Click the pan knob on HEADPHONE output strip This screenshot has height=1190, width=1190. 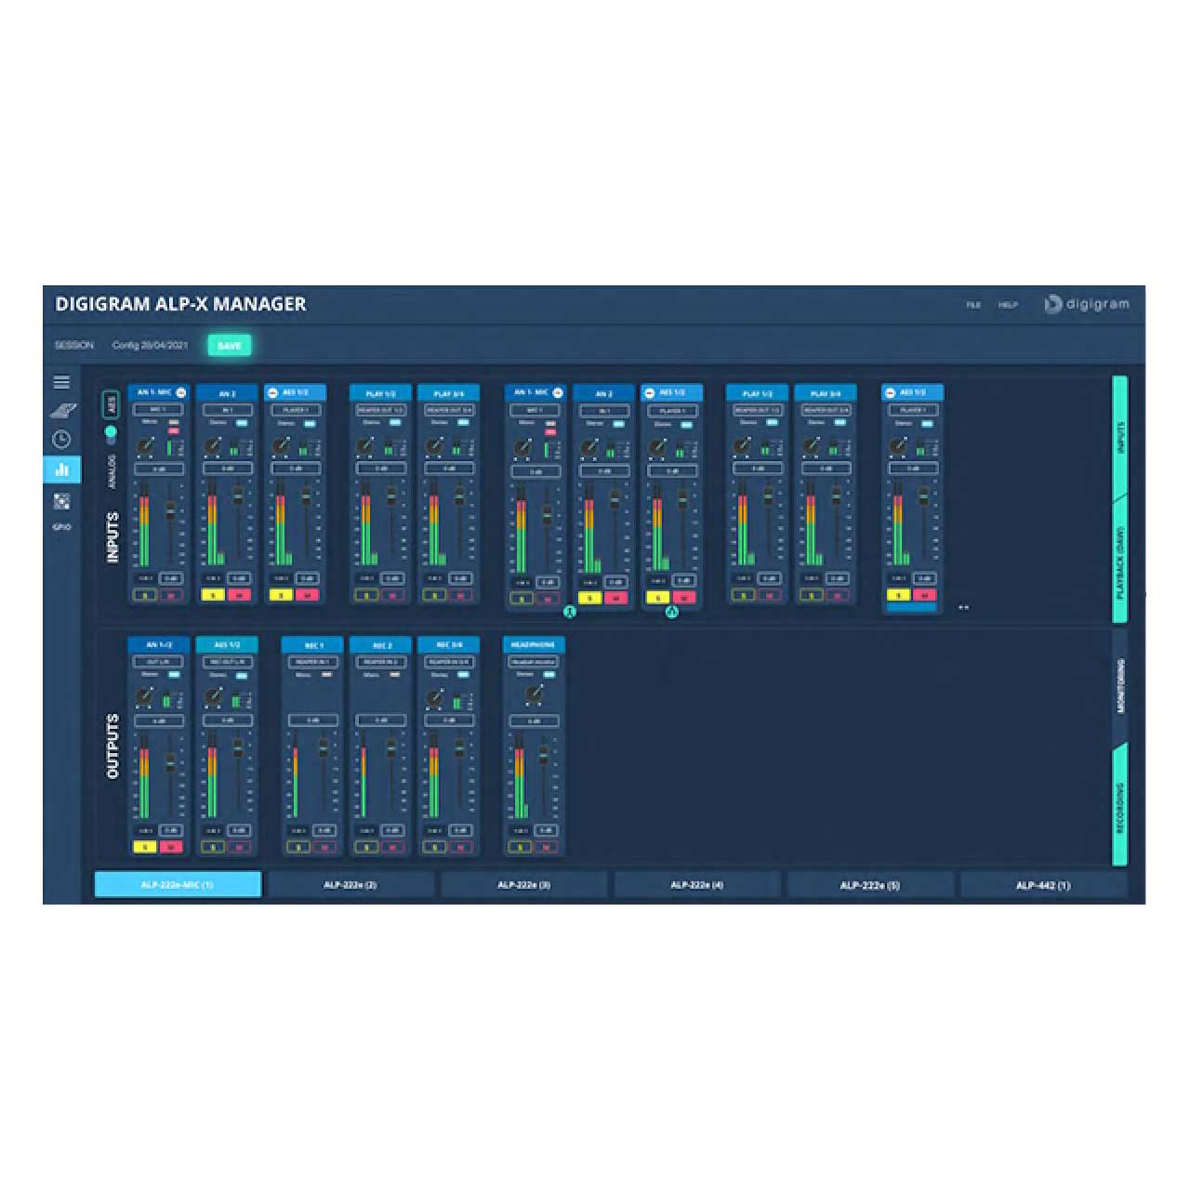point(534,694)
